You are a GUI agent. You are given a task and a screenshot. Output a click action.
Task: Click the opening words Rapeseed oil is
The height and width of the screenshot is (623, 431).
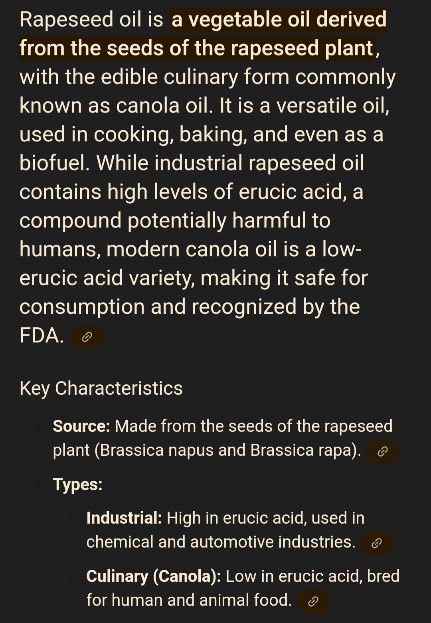point(91,20)
